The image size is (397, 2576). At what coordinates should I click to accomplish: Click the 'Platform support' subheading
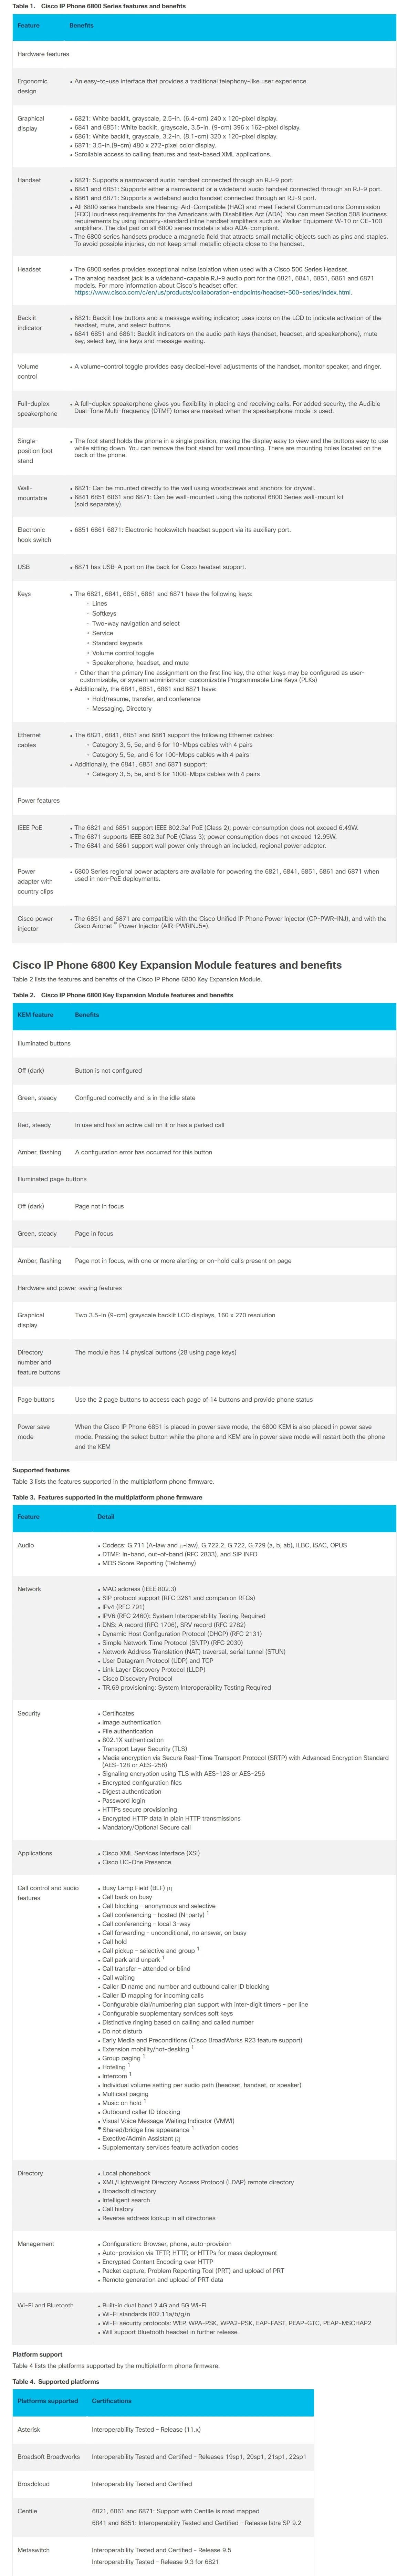(x=37, y=2354)
